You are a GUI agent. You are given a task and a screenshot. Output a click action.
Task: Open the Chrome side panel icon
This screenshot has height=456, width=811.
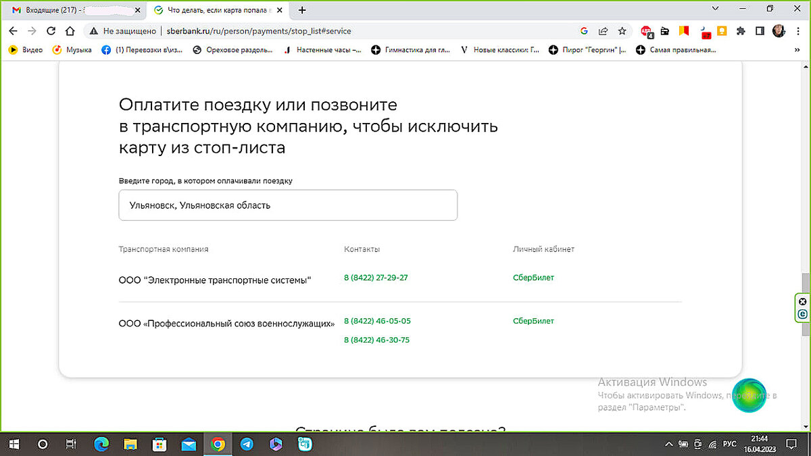pyautogui.click(x=759, y=31)
